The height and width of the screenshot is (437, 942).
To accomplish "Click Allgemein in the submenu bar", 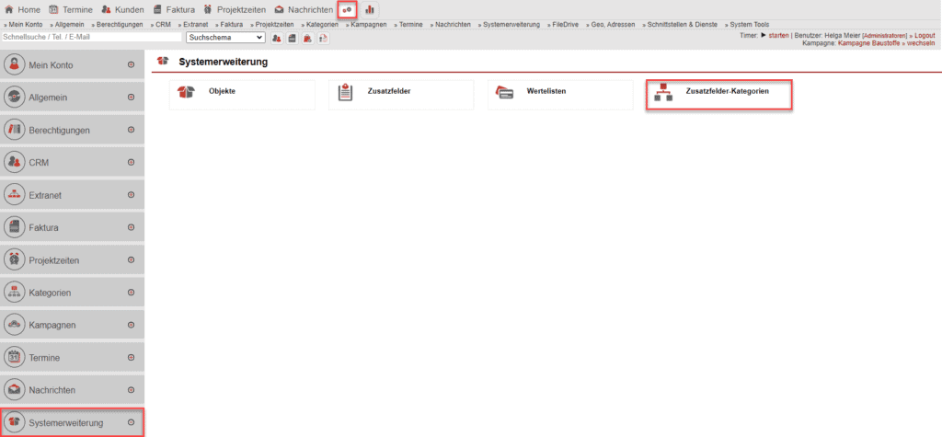I will point(67,25).
